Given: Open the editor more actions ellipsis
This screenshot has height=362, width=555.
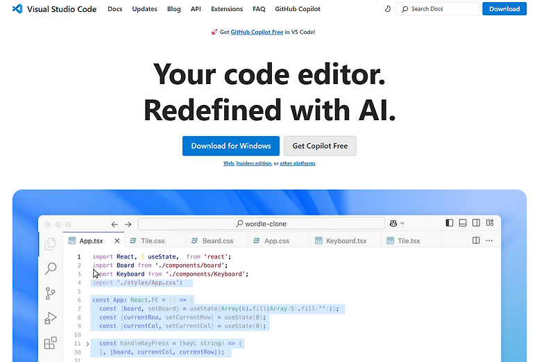Looking at the screenshot, I should tap(489, 240).
